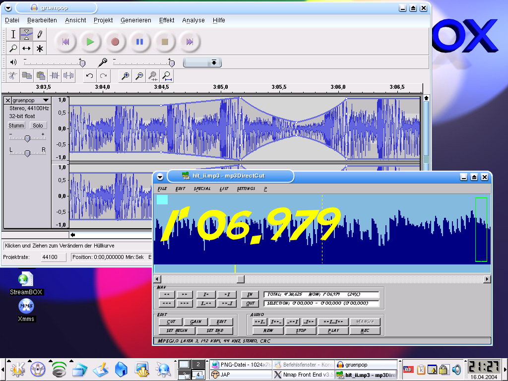Open the Projektrate 44100 field

pyautogui.click(x=50, y=257)
